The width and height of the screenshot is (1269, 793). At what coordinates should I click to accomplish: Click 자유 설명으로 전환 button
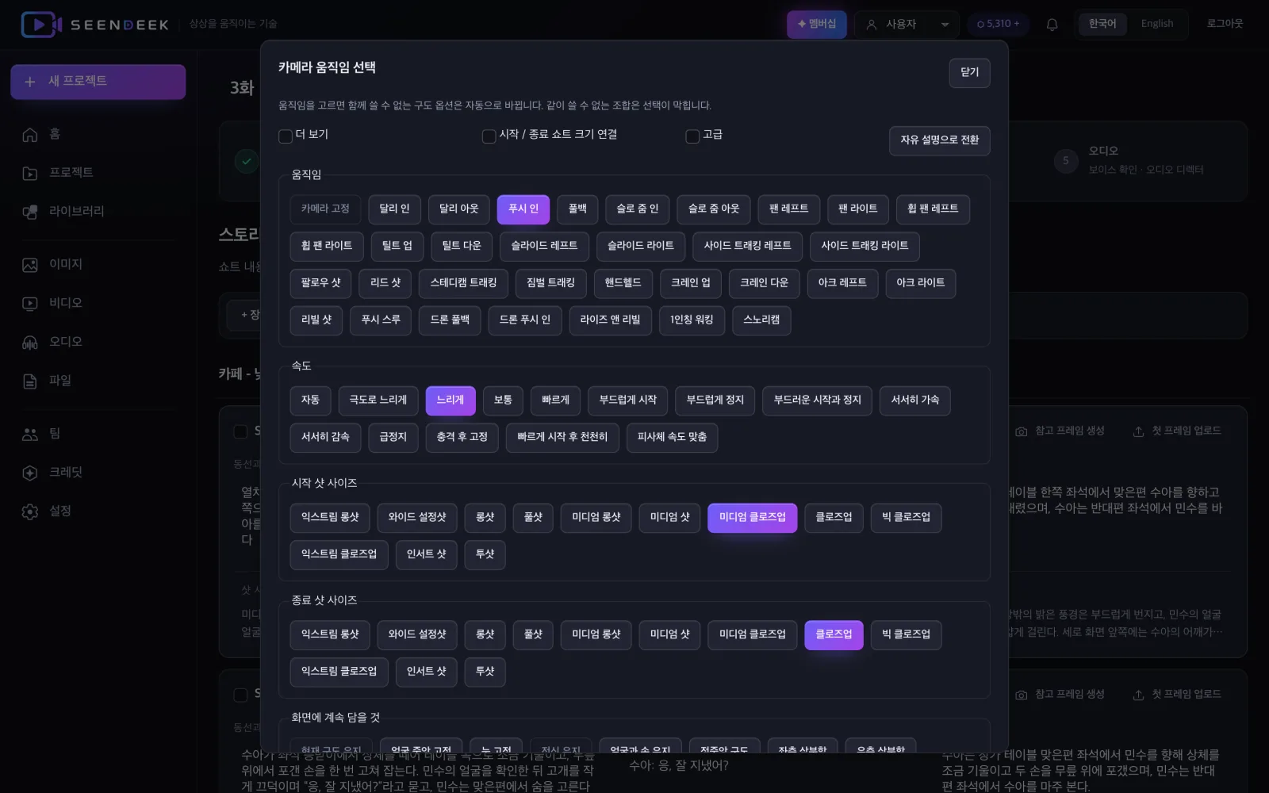click(x=939, y=140)
